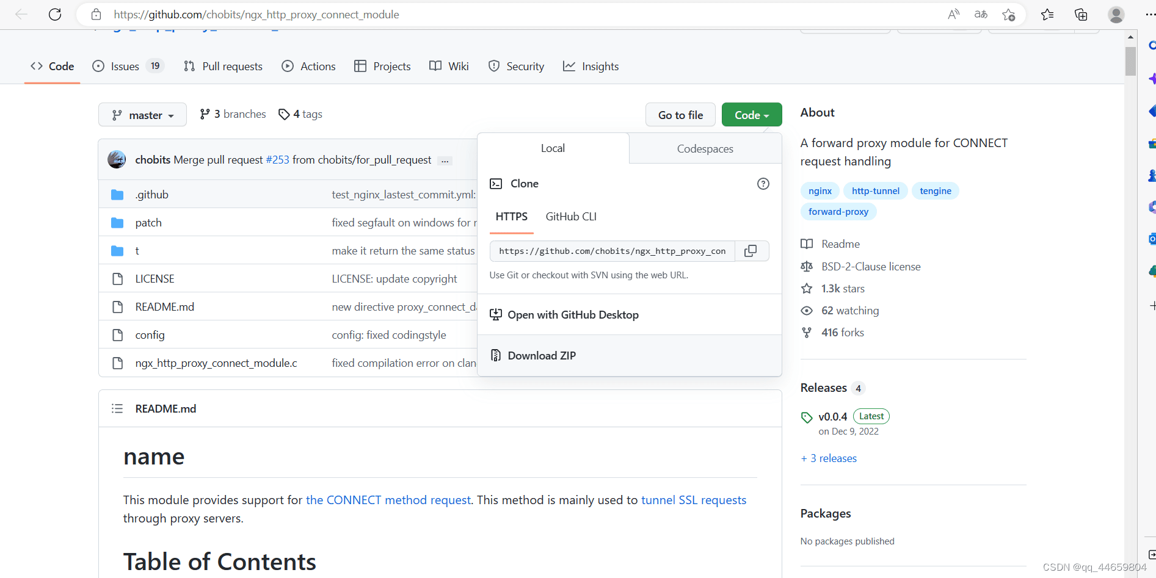Click Download ZIP
Image resolution: width=1156 pixels, height=578 pixels.
[542, 356]
